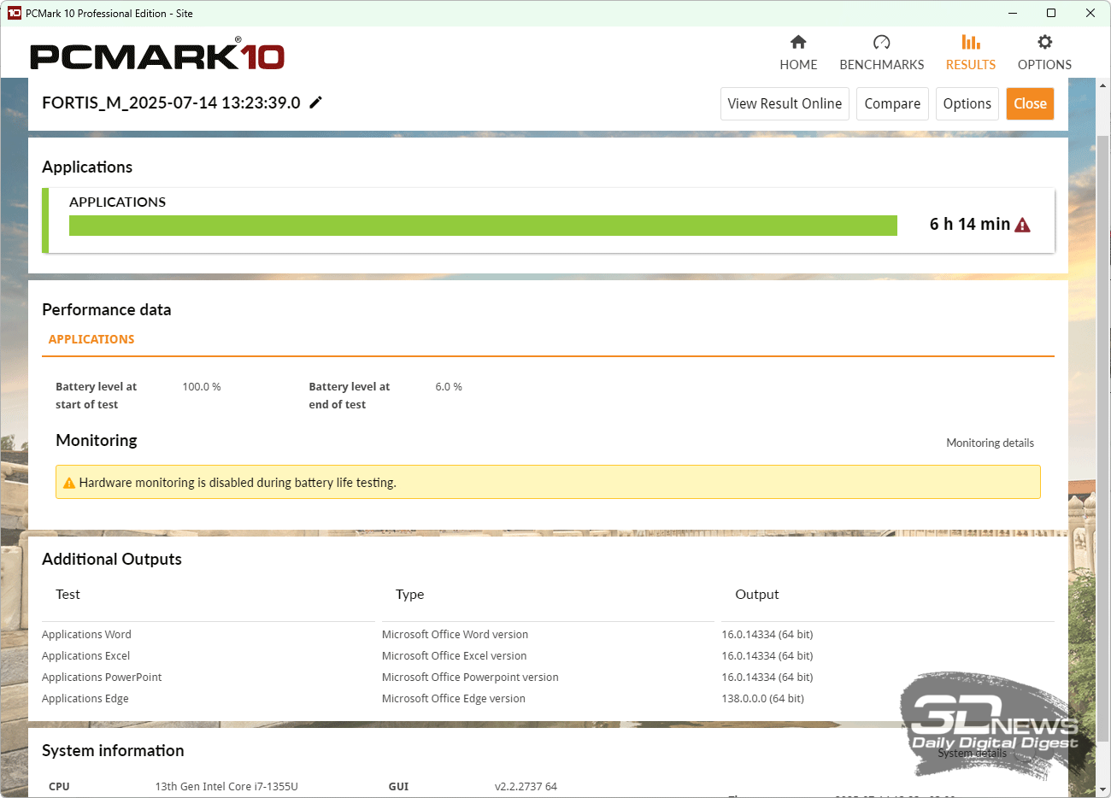The width and height of the screenshot is (1111, 798).
Task: Click Microsoft Office Powerpoint version cell
Action: [470, 678]
